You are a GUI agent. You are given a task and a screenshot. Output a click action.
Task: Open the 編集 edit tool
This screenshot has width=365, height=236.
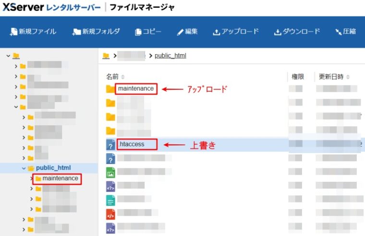187,32
